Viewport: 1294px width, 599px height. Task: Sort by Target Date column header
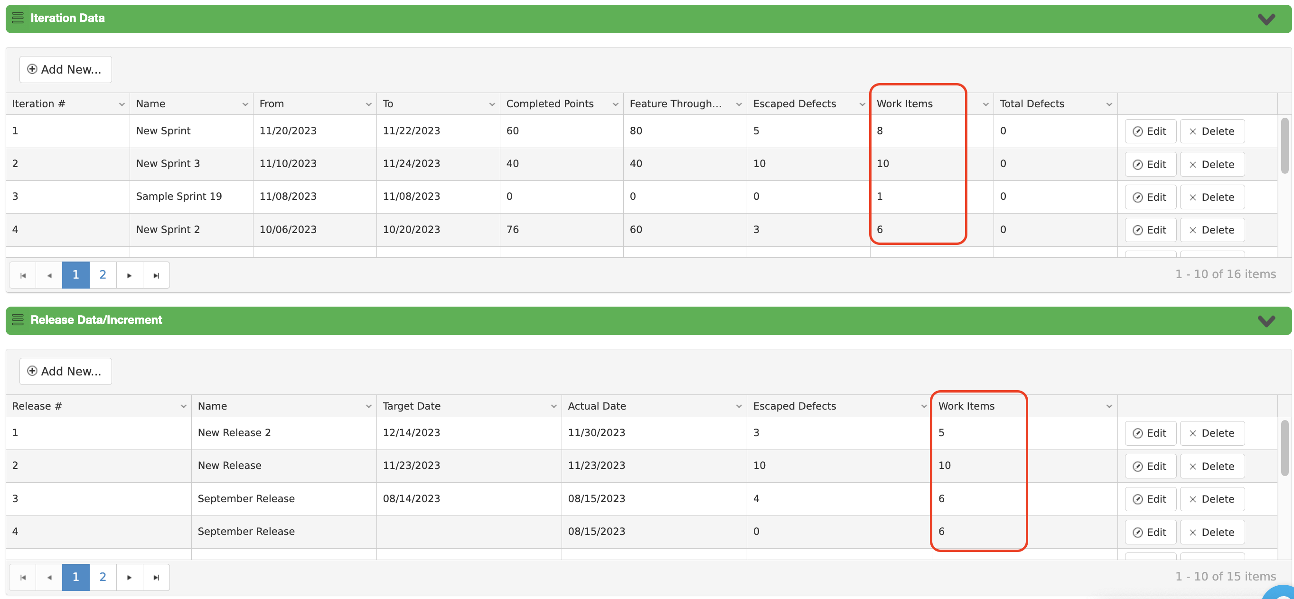coord(412,406)
